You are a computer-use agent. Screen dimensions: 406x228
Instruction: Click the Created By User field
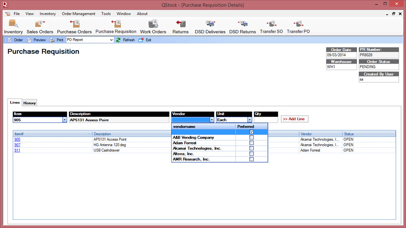click(379, 79)
